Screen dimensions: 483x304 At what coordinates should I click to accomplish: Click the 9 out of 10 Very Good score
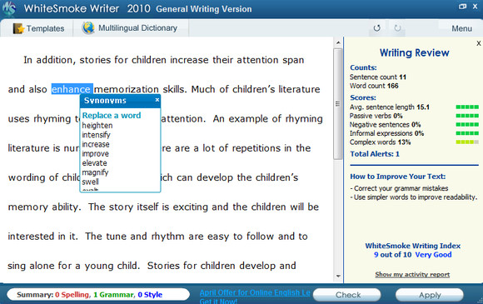click(412, 255)
